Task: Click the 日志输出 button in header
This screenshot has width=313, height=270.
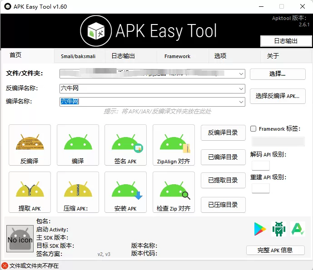Action: click(x=286, y=41)
